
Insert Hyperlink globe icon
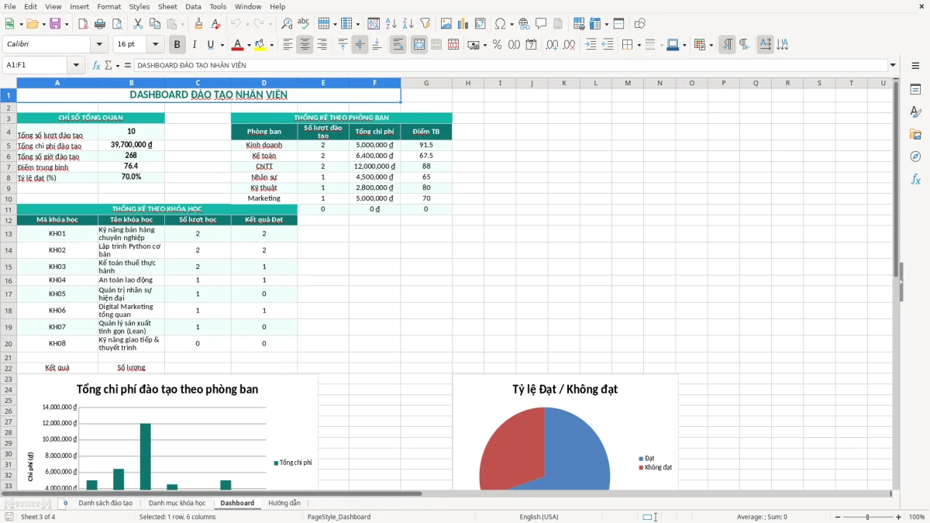(524, 24)
